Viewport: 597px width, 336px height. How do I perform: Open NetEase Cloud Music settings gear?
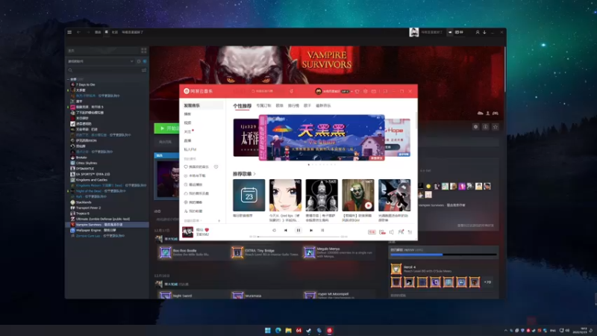366,91
